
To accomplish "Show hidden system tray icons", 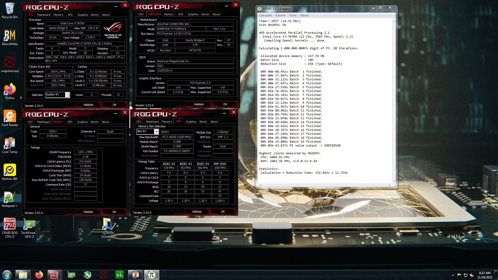I will 453,275.
